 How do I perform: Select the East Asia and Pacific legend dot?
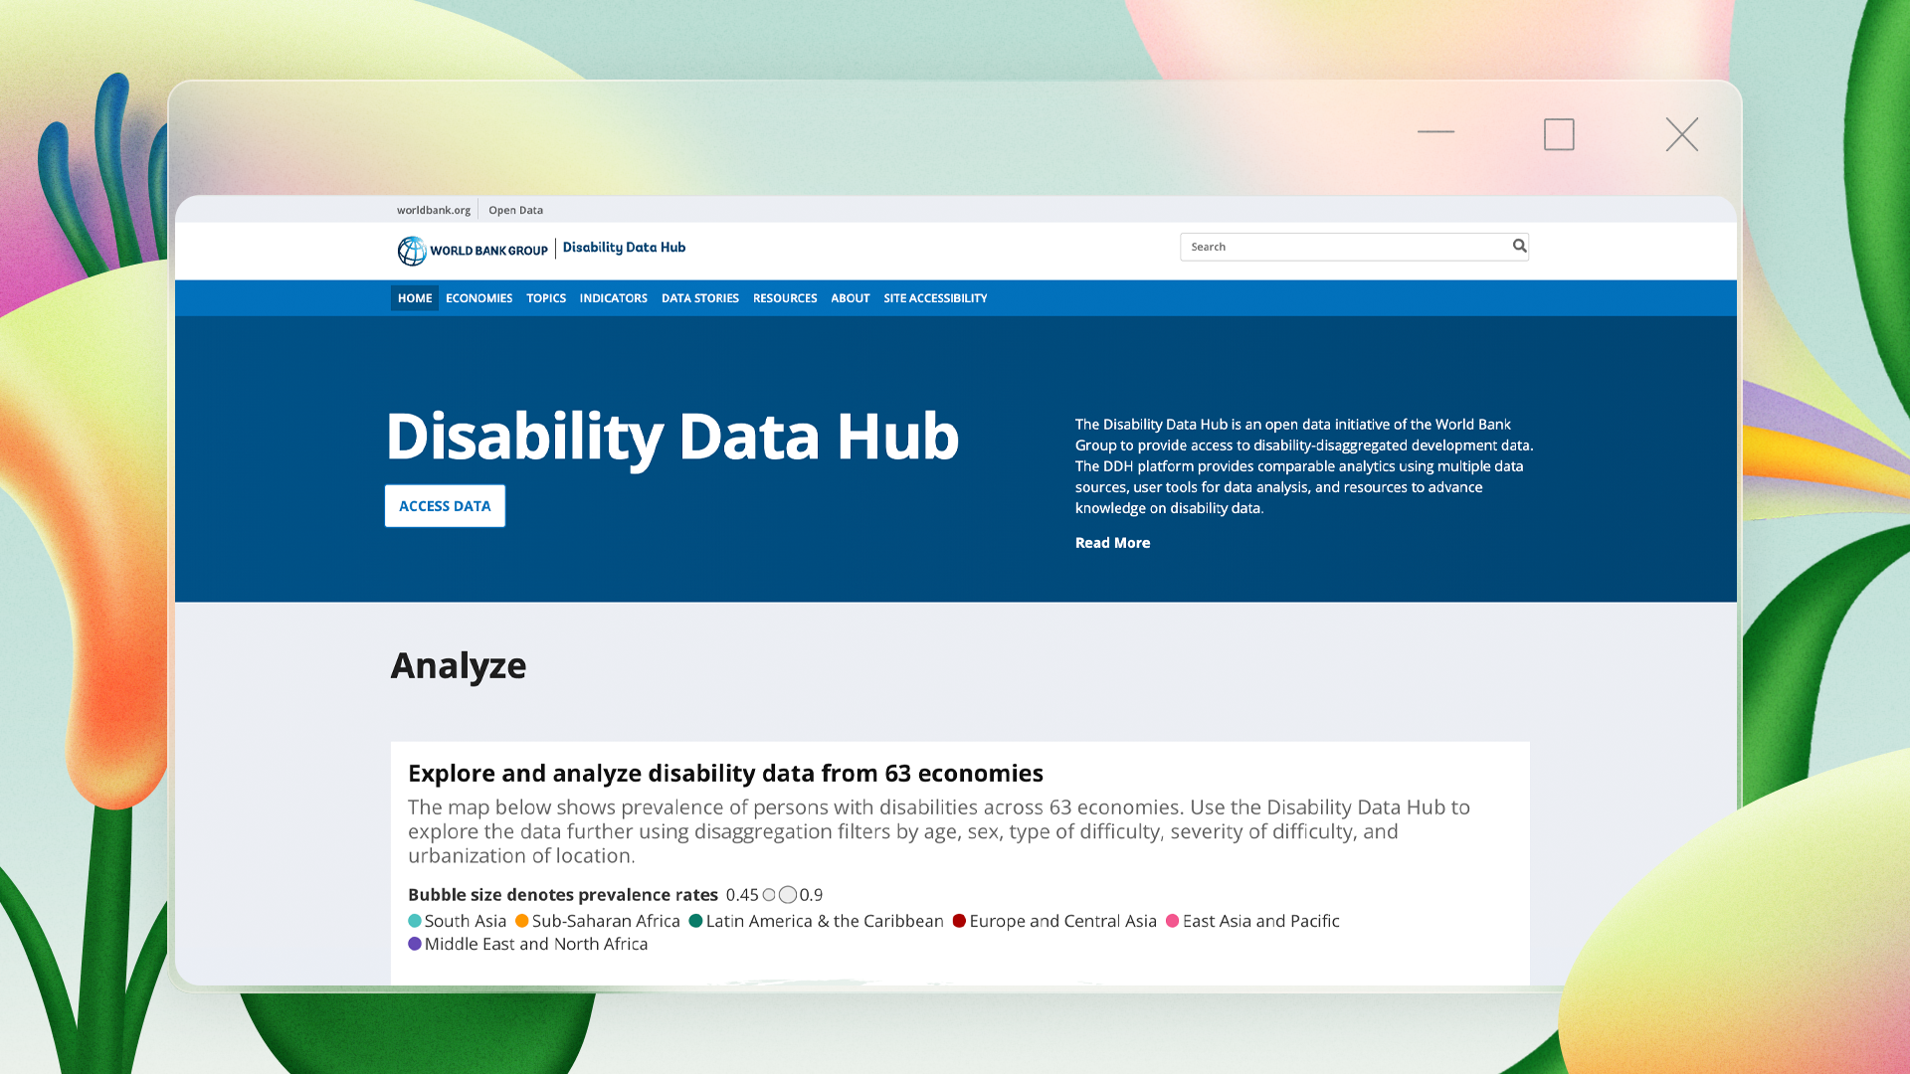tap(1172, 921)
